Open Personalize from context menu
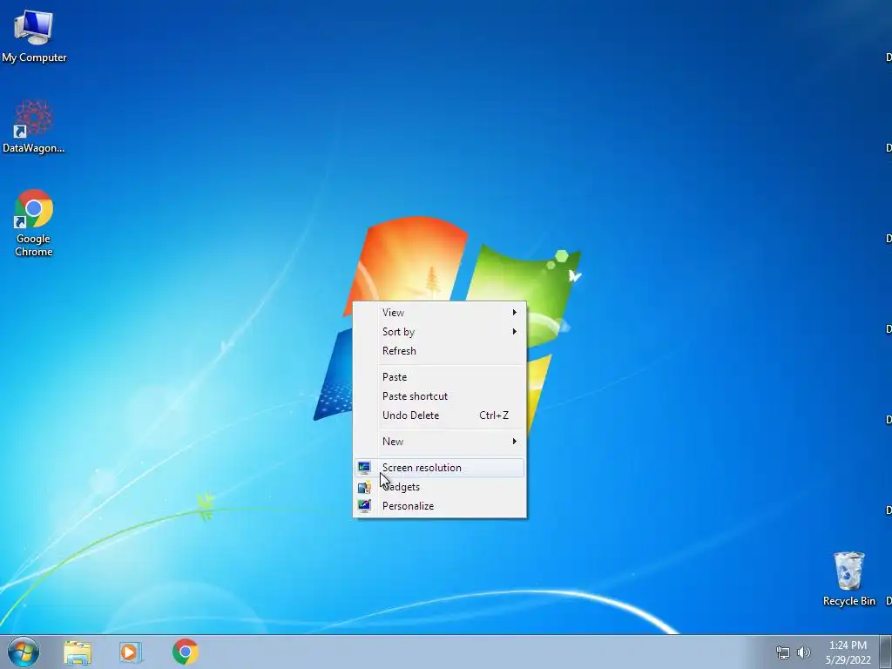 point(439,506)
